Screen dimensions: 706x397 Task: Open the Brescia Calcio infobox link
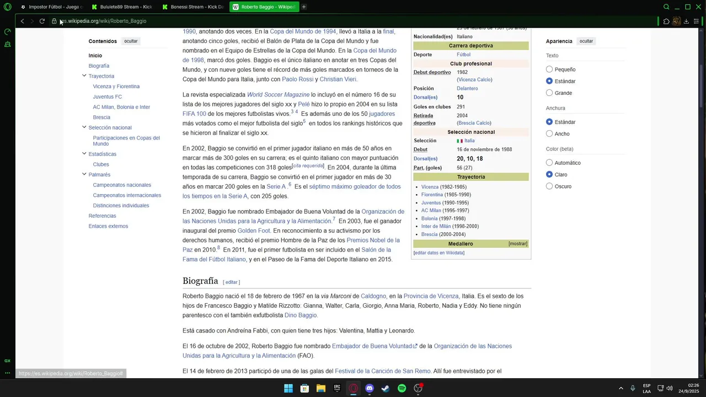click(474, 123)
